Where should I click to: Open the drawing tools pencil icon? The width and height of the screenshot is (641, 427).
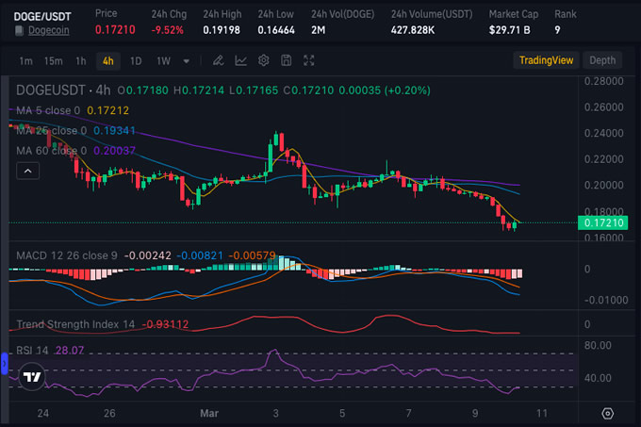(x=218, y=61)
